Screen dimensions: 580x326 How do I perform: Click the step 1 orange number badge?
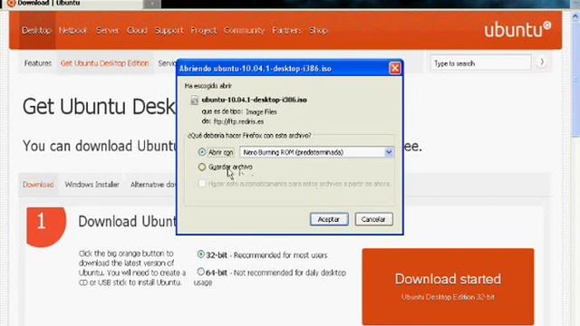point(46,226)
